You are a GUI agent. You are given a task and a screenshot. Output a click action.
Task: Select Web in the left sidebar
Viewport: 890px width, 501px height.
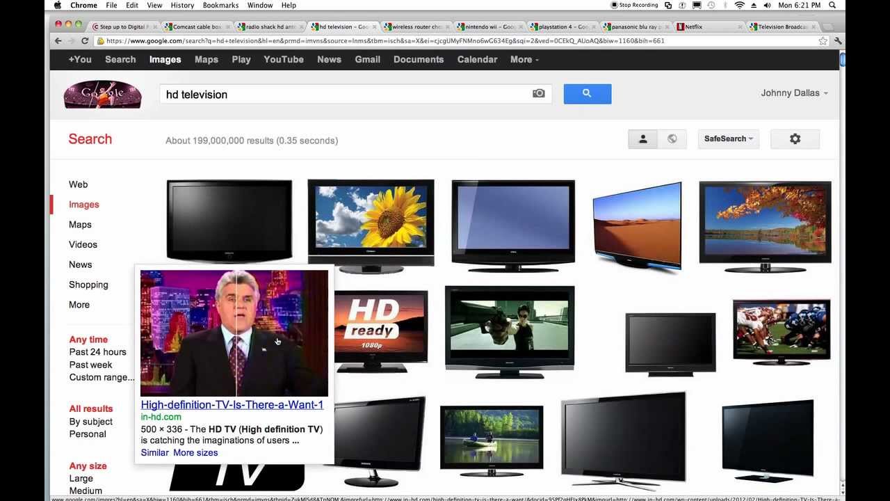79,184
